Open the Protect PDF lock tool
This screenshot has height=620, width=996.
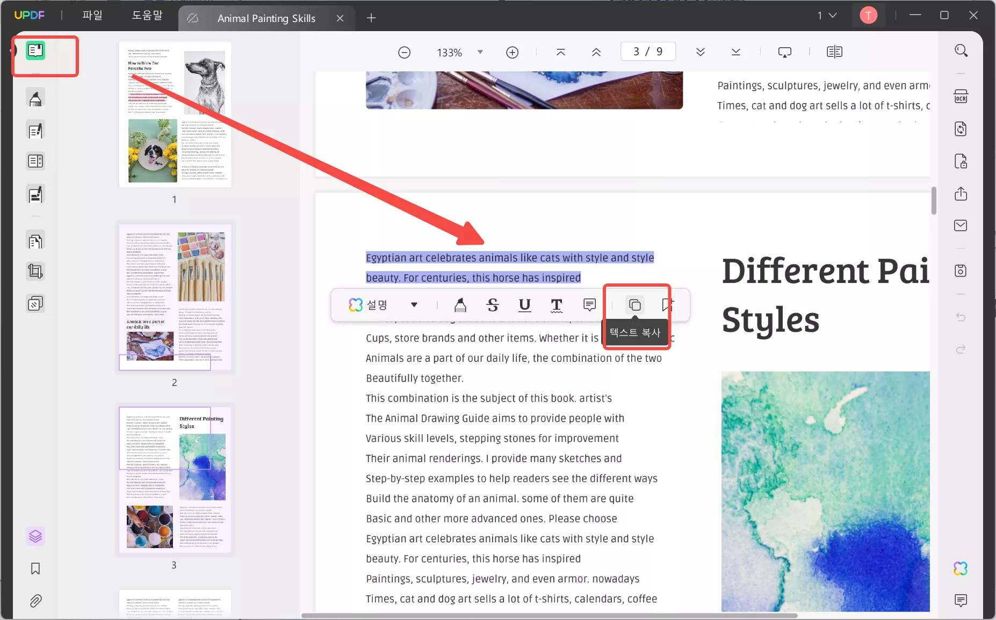point(961,162)
